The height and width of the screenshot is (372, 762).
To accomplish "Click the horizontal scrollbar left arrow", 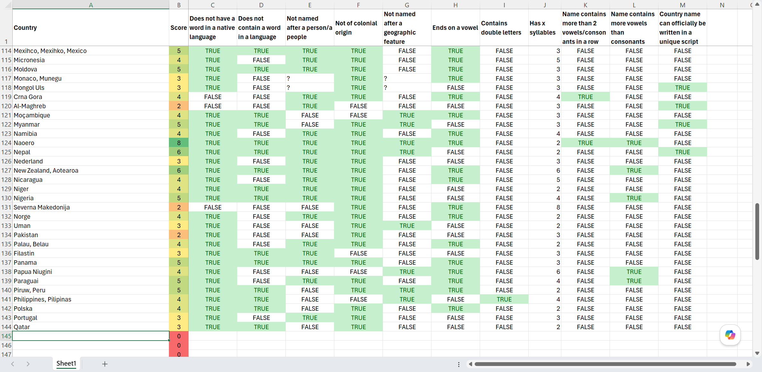I will point(471,364).
